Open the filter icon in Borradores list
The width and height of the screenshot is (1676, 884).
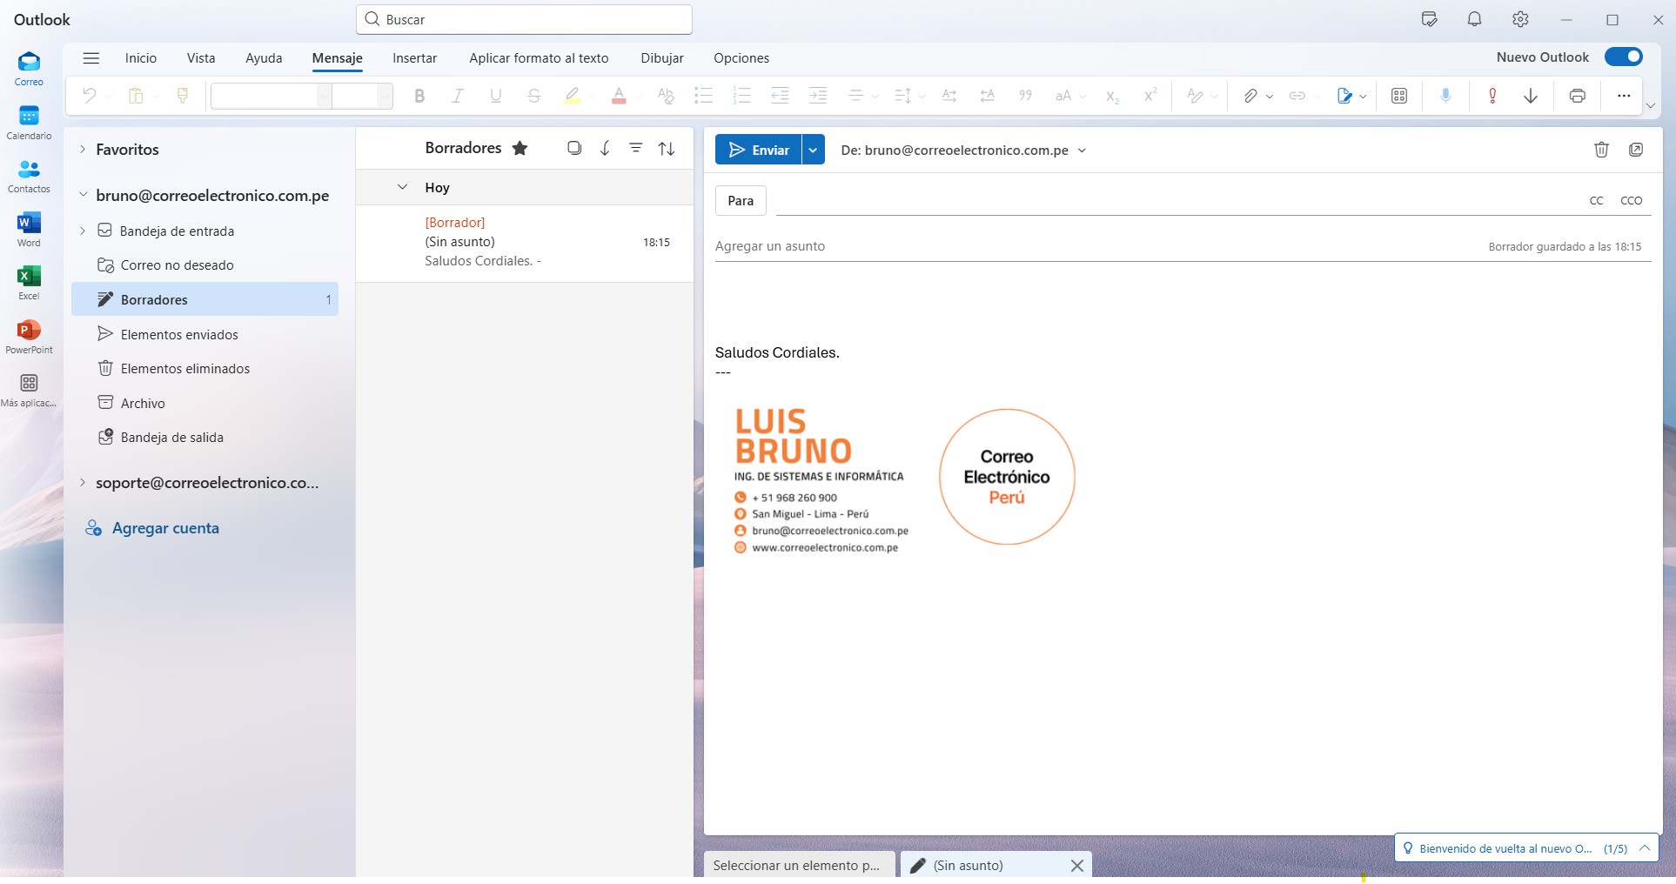point(636,148)
